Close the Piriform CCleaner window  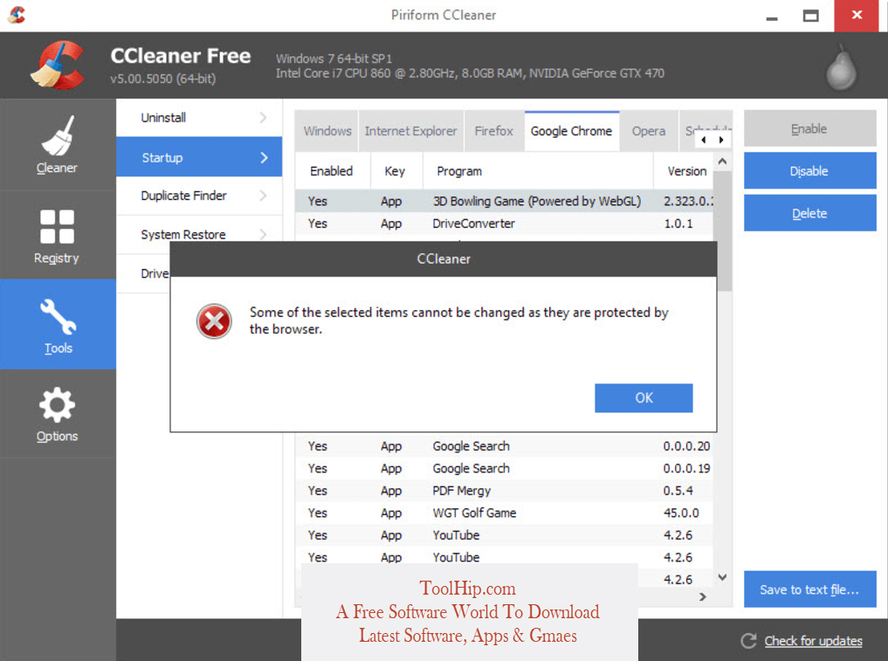pos(857,16)
